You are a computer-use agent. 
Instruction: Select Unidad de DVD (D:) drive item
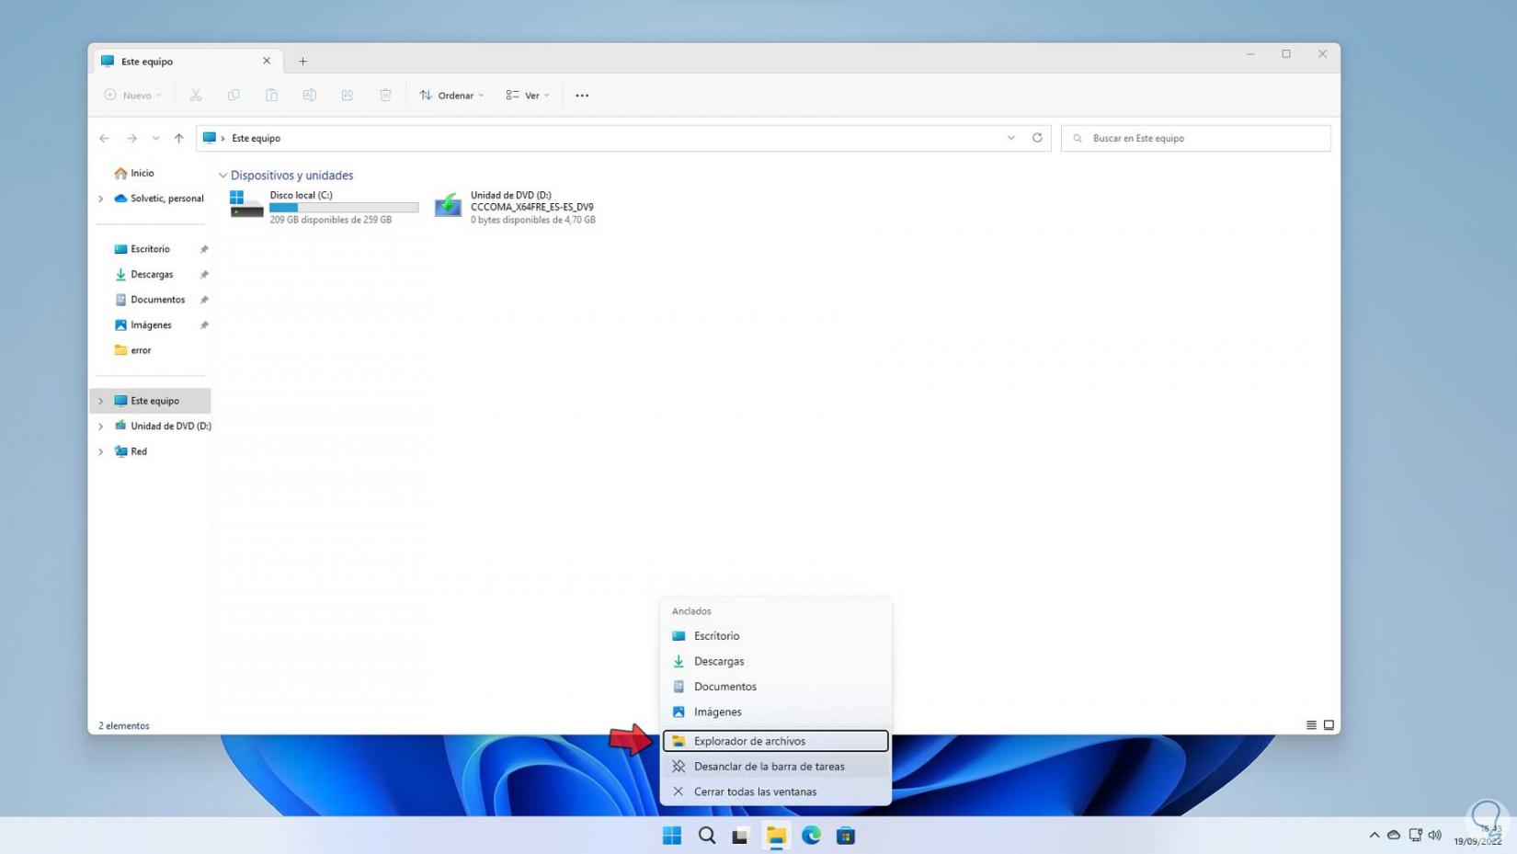tap(515, 207)
